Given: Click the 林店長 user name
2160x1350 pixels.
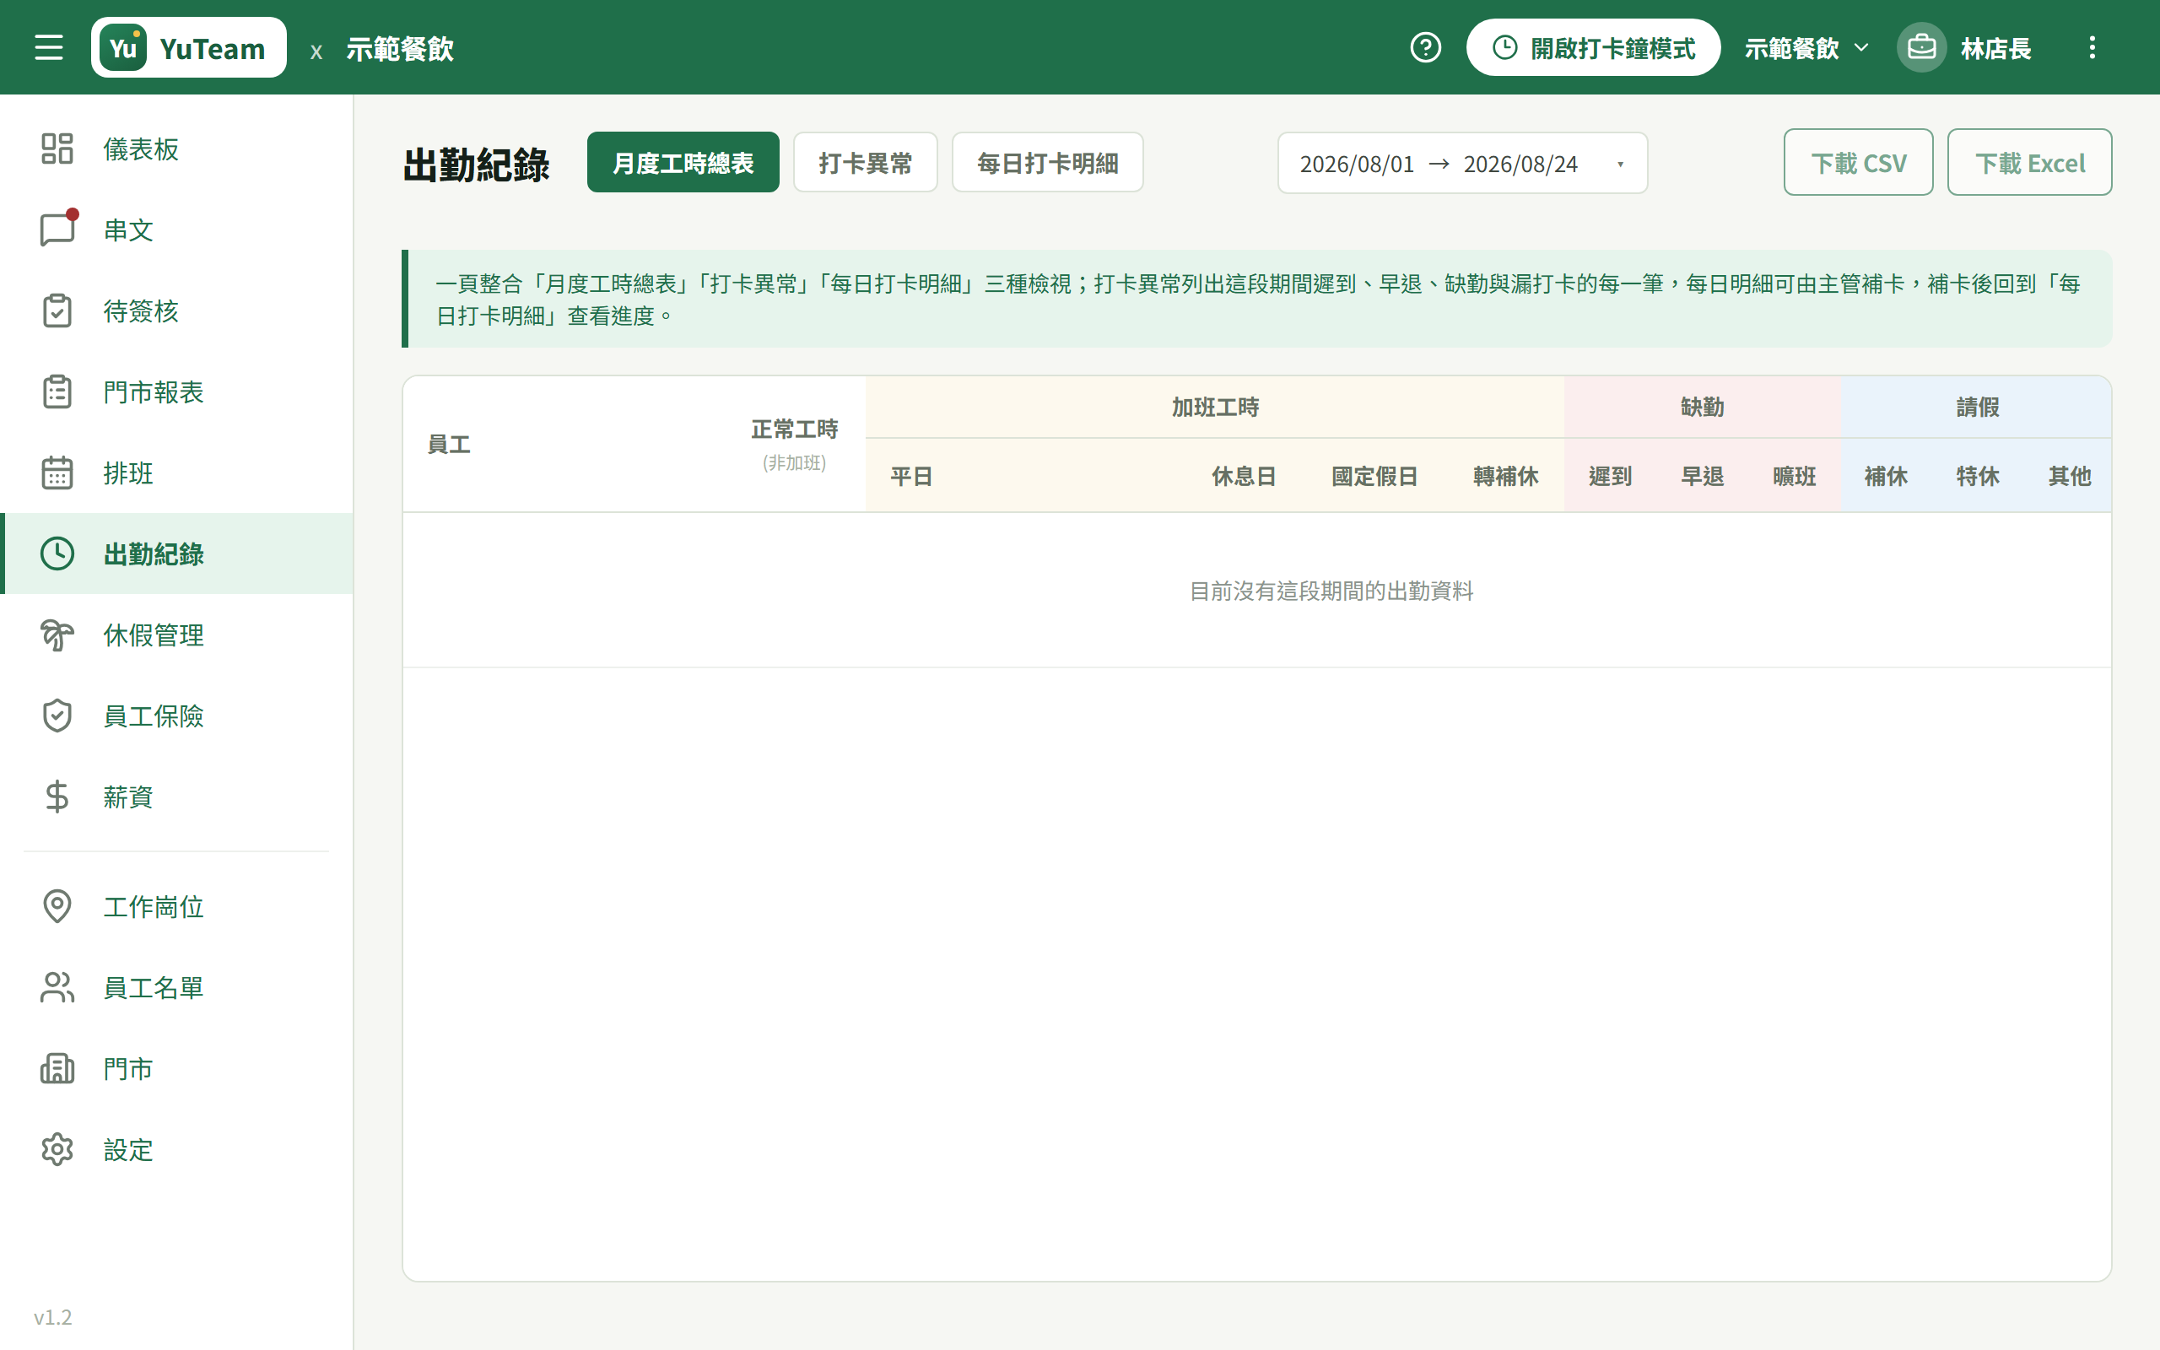Looking at the screenshot, I should [1995, 48].
